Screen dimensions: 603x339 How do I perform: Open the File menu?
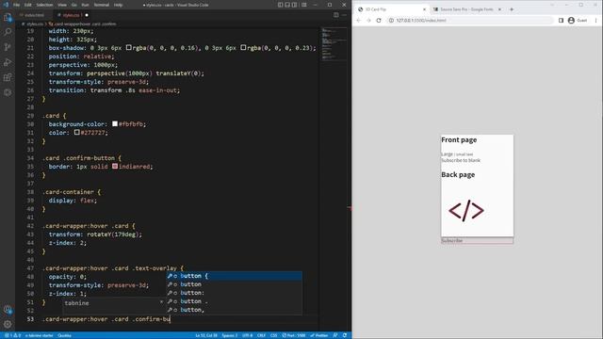16,5
